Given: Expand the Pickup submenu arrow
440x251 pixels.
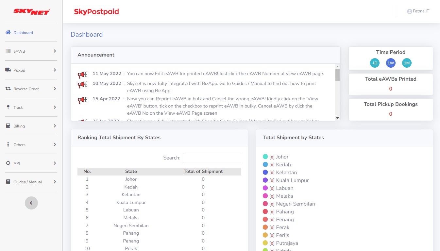Looking at the screenshot, I should point(55,70).
